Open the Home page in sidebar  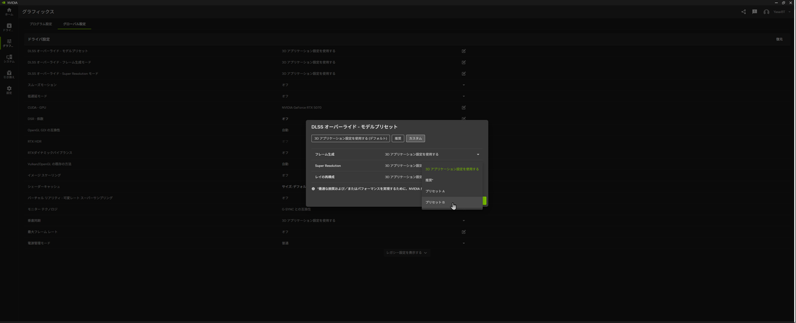click(x=9, y=11)
